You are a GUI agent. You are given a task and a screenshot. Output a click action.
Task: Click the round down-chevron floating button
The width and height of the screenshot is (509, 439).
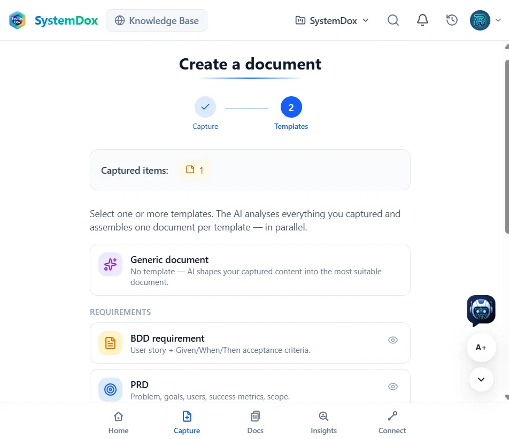481,379
